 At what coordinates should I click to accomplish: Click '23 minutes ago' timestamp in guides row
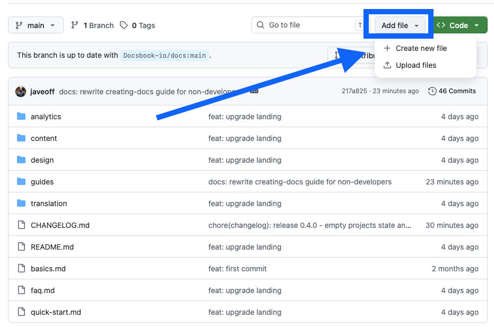coord(452,182)
